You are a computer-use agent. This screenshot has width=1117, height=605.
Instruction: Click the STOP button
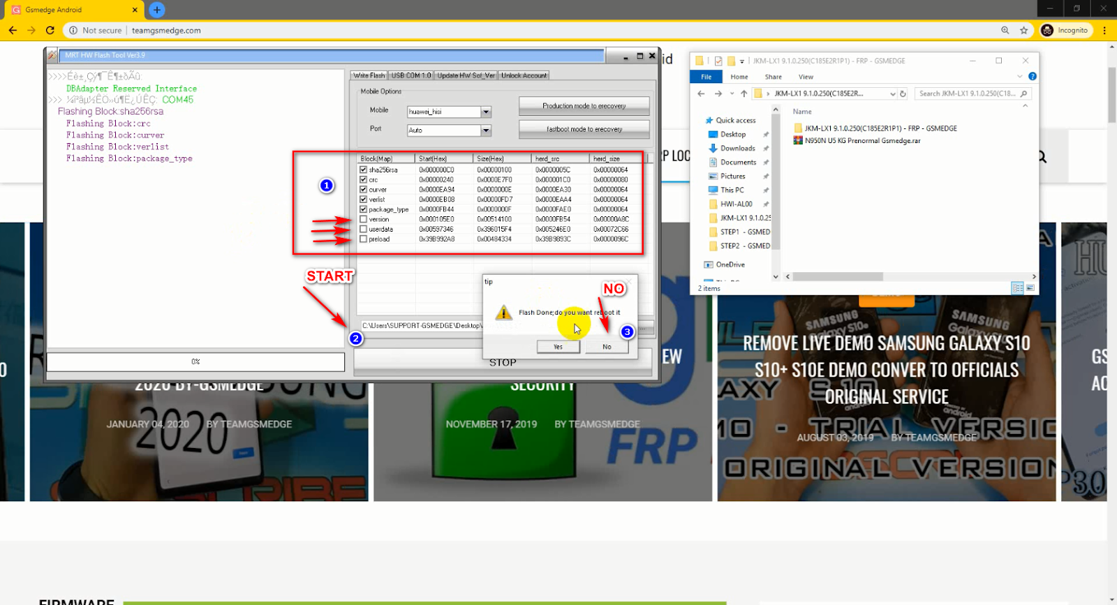tap(503, 362)
